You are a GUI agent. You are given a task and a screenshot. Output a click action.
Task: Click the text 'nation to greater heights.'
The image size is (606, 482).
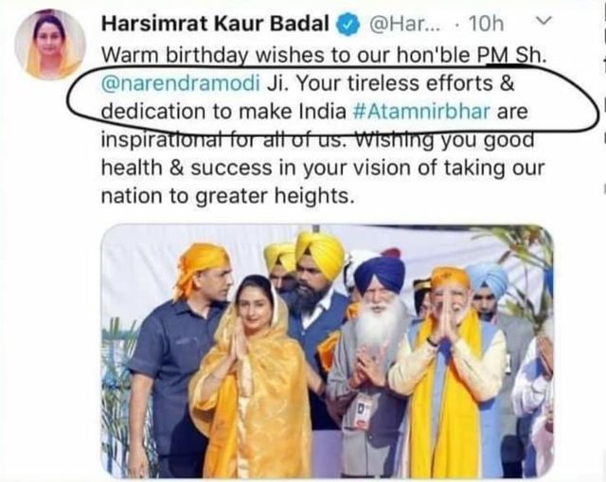(x=228, y=196)
